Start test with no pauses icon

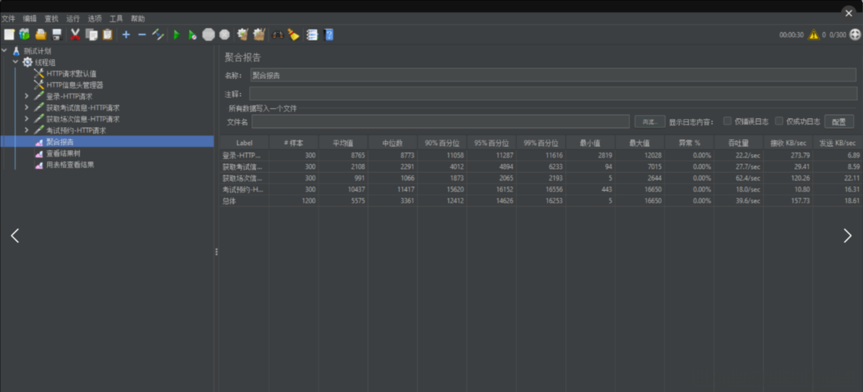pos(193,34)
